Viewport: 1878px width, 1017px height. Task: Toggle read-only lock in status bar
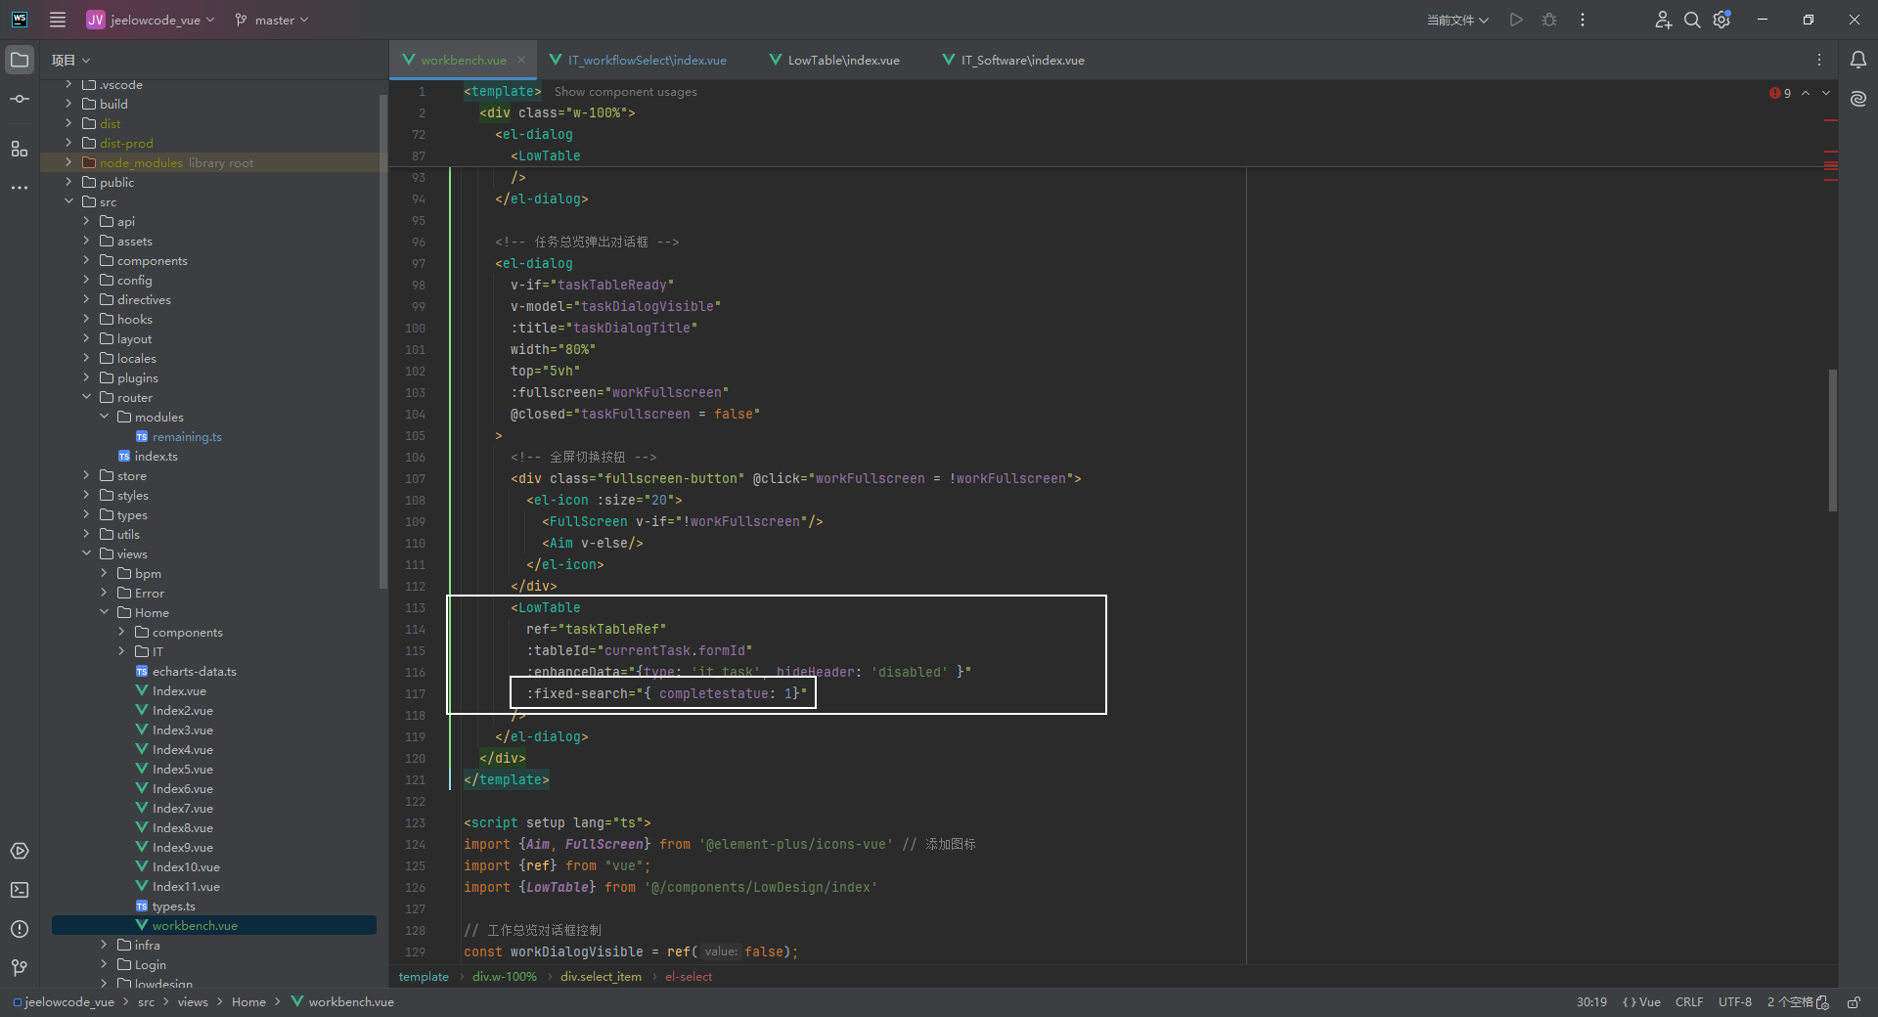click(x=1853, y=1002)
